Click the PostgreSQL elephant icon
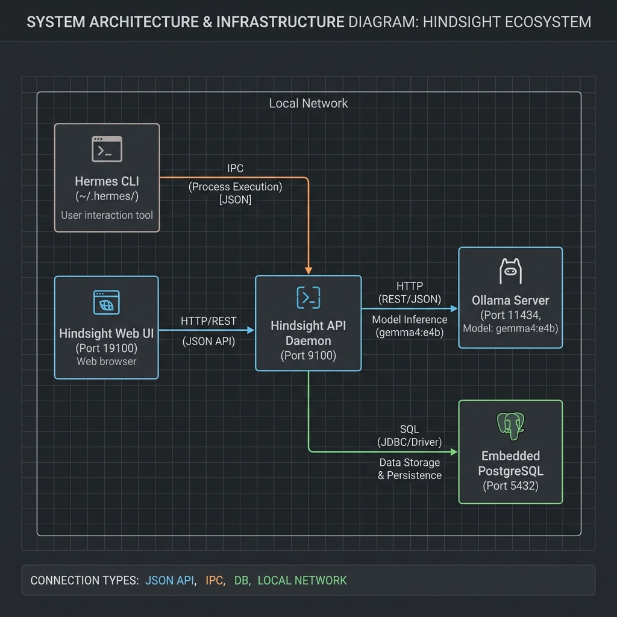The width and height of the screenshot is (617, 617). 510,426
